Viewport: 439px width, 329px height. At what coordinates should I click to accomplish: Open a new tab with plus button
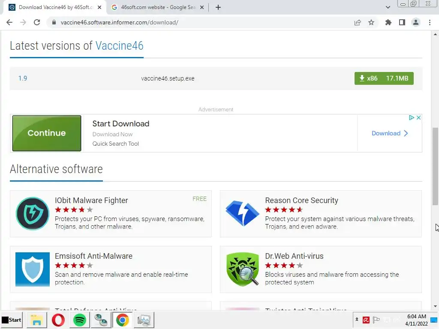click(218, 7)
